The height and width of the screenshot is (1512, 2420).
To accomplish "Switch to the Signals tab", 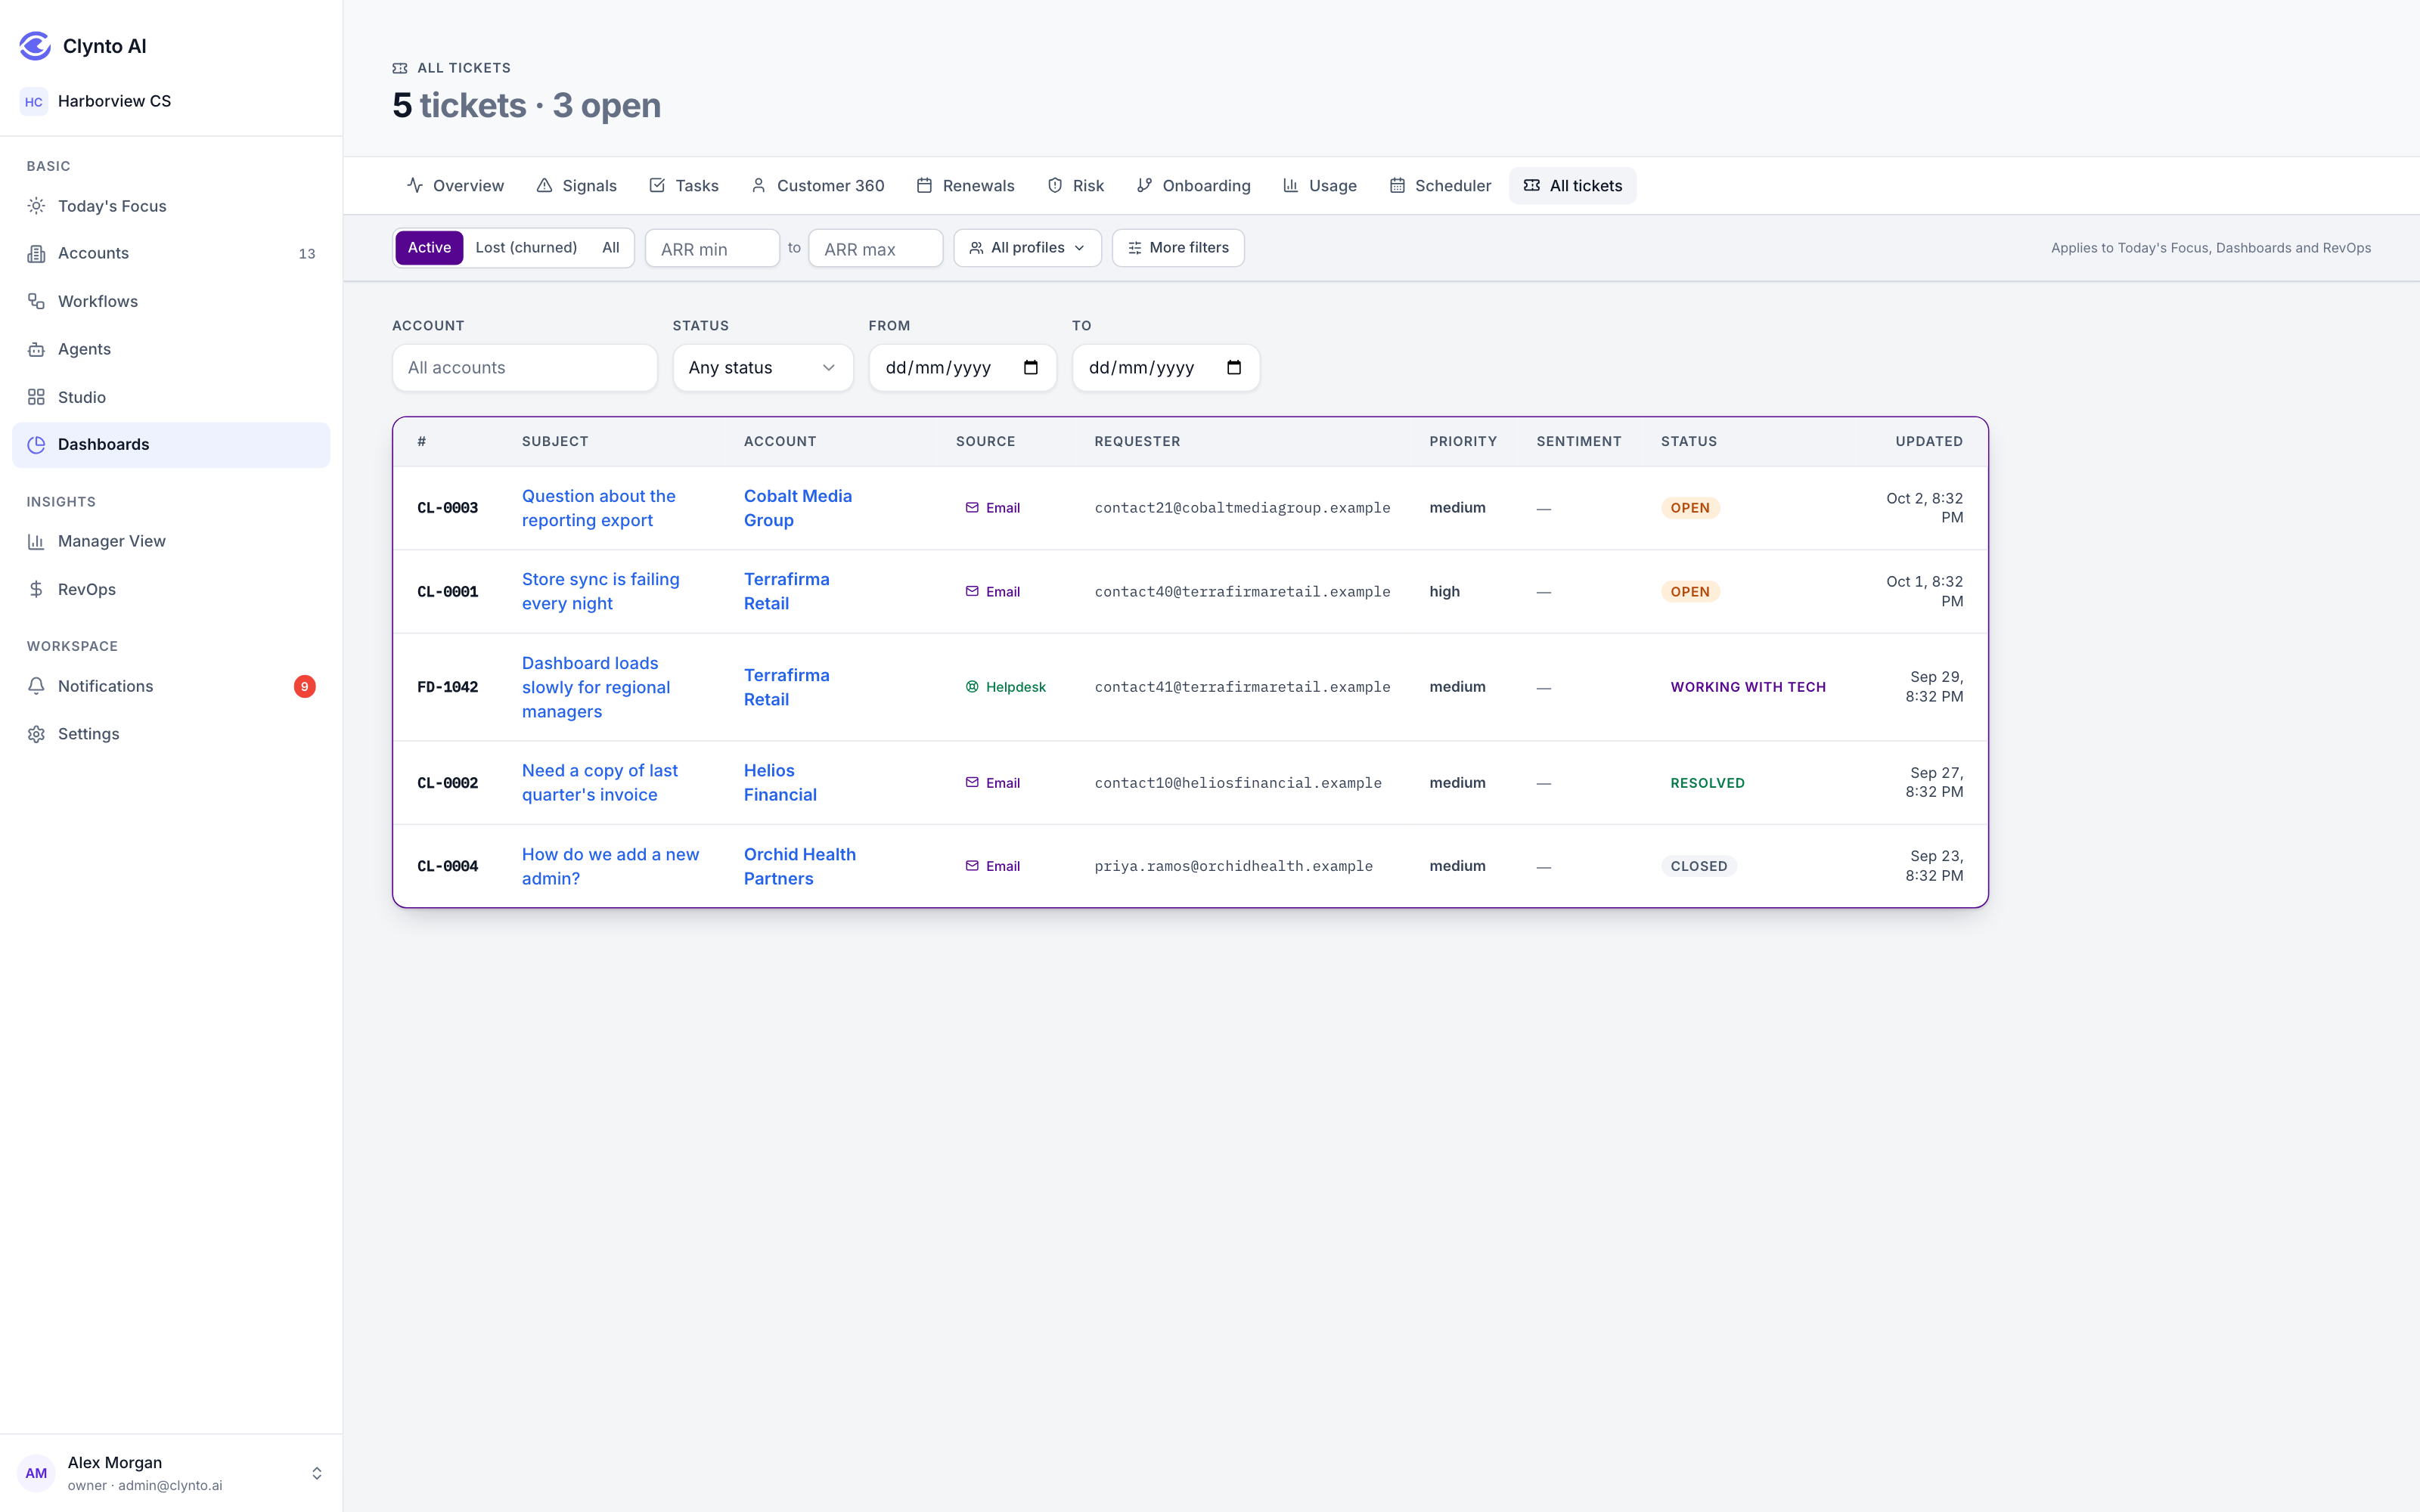I will (577, 186).
